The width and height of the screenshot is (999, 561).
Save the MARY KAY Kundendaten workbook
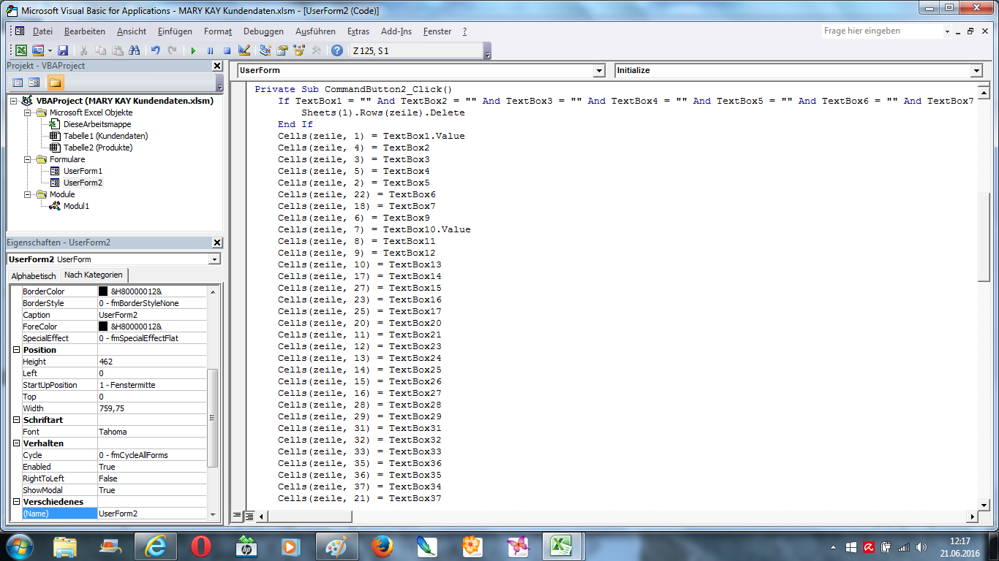tap(63, 50)
